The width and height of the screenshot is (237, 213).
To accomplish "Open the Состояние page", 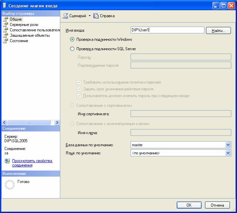I will (x=19, y=41).
